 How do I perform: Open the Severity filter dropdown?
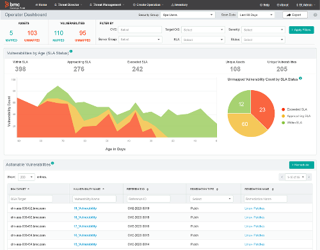tap(263, 30)
